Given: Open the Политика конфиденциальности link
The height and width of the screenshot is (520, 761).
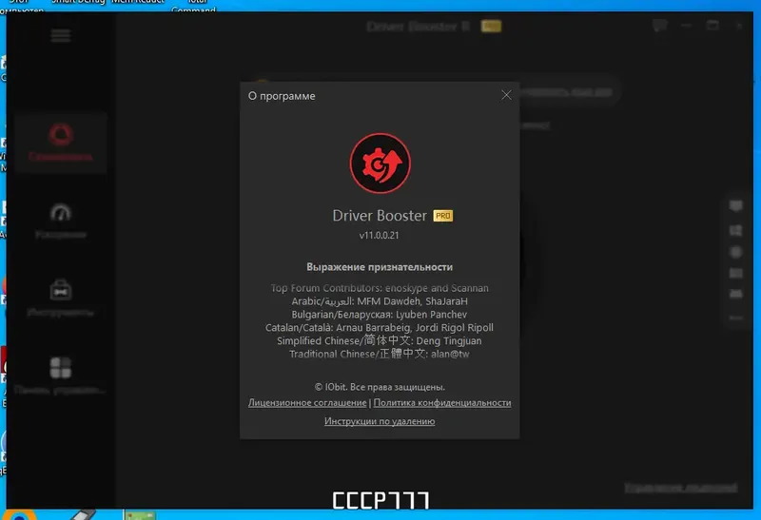Looking at the screenshot, I should coord(442,403).
